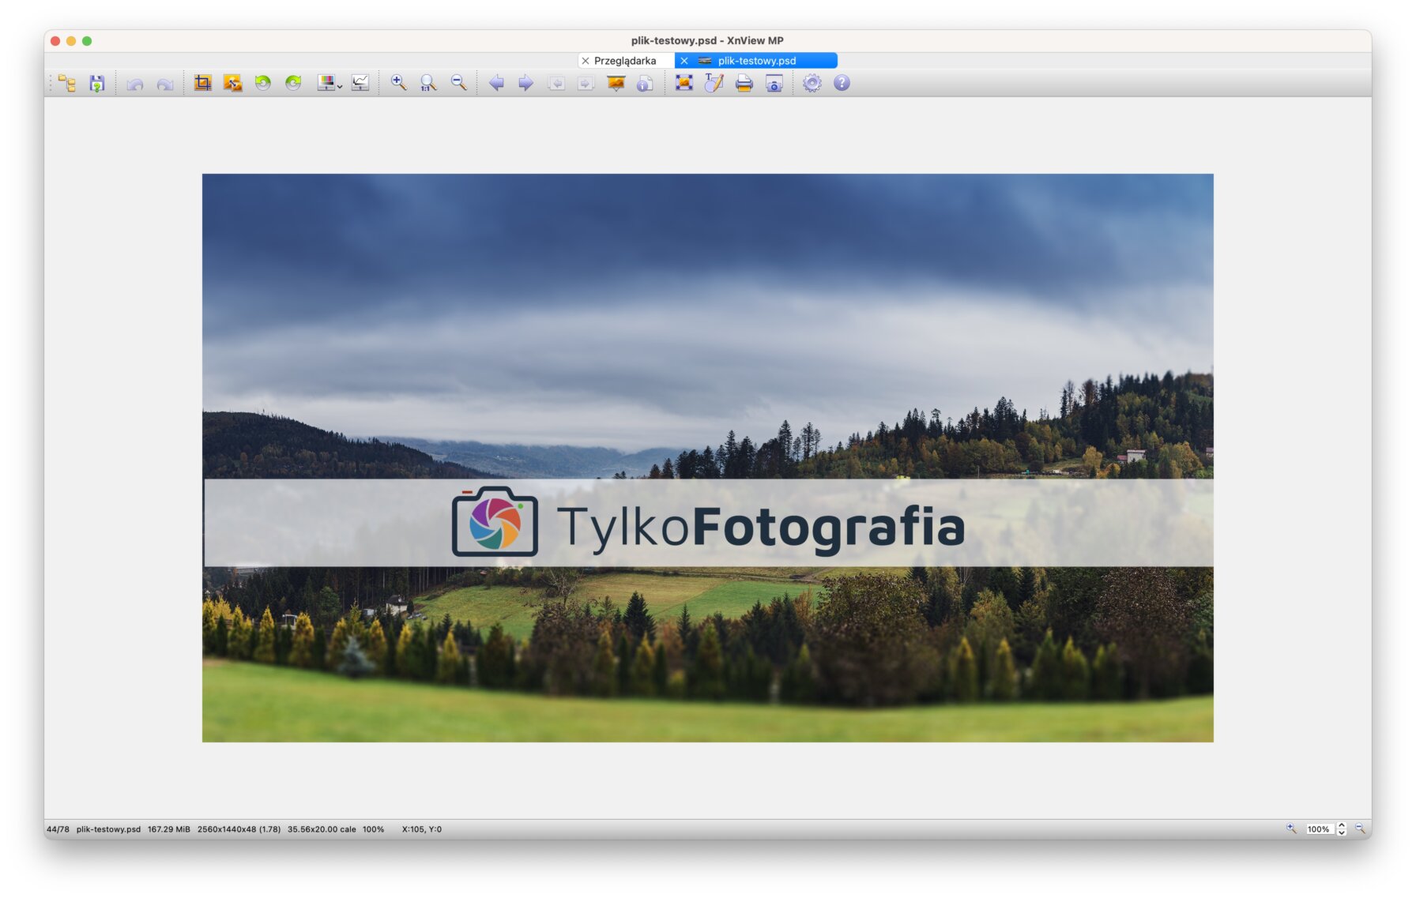Open the settings gear
Screen dimensions: 1416x898
[812, 83]
